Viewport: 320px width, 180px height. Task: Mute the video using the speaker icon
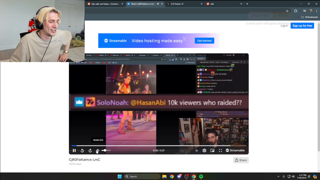[97, 150]
